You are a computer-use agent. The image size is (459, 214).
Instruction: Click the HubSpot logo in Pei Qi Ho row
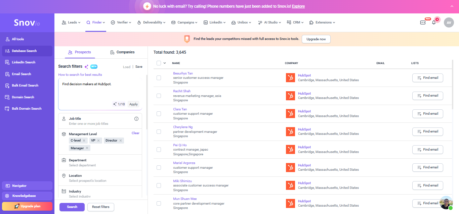click(x=290, y=150)
